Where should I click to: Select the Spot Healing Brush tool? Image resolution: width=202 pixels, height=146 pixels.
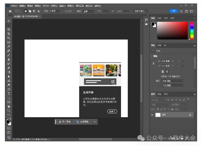tap(9, 51)
